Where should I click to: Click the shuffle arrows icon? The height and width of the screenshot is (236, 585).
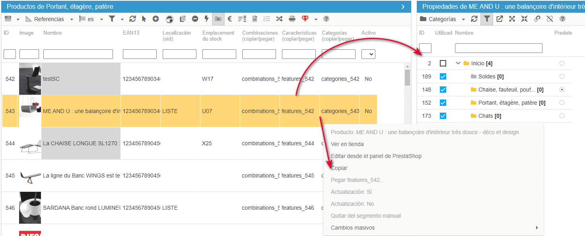[x=279, y=19]
